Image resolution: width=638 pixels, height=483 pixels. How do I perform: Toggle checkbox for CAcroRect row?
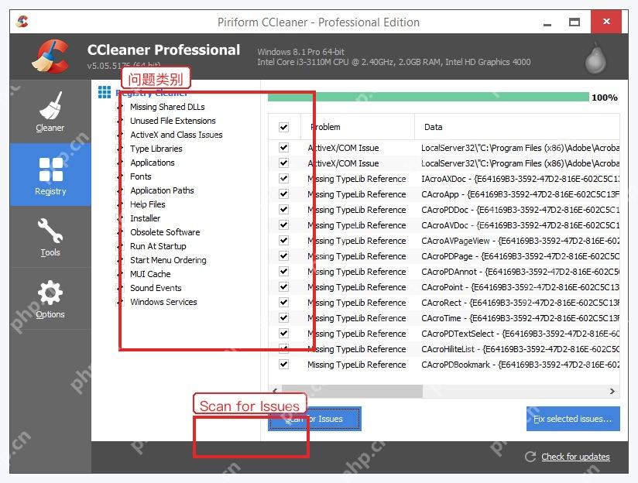[x=283, y=303]
